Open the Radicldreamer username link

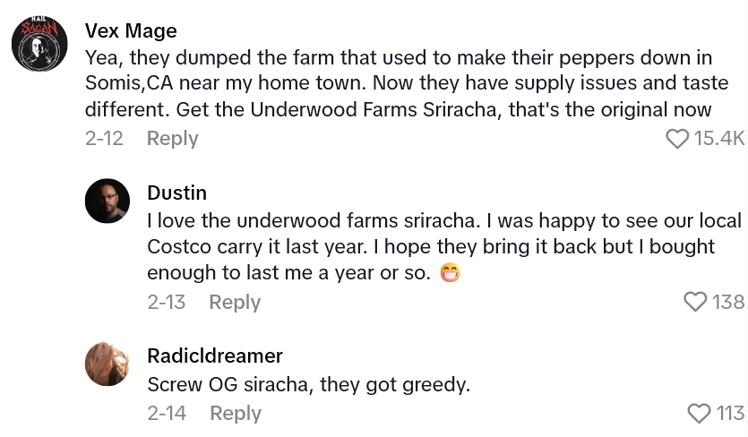[215, 356]
